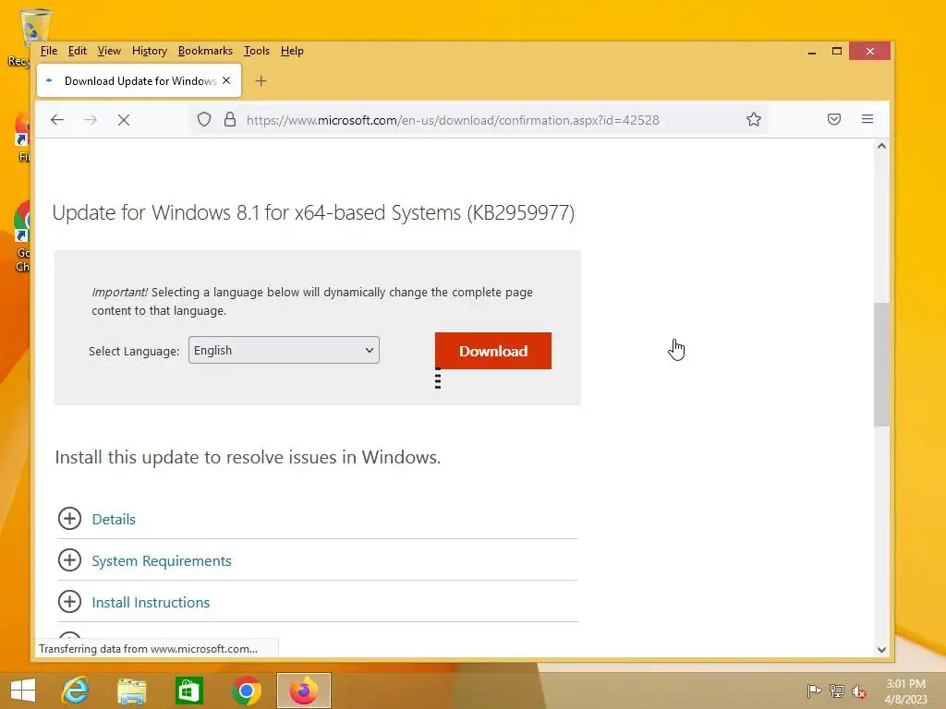Open the View menu
The image size is (946, 709).
point(109,51)
